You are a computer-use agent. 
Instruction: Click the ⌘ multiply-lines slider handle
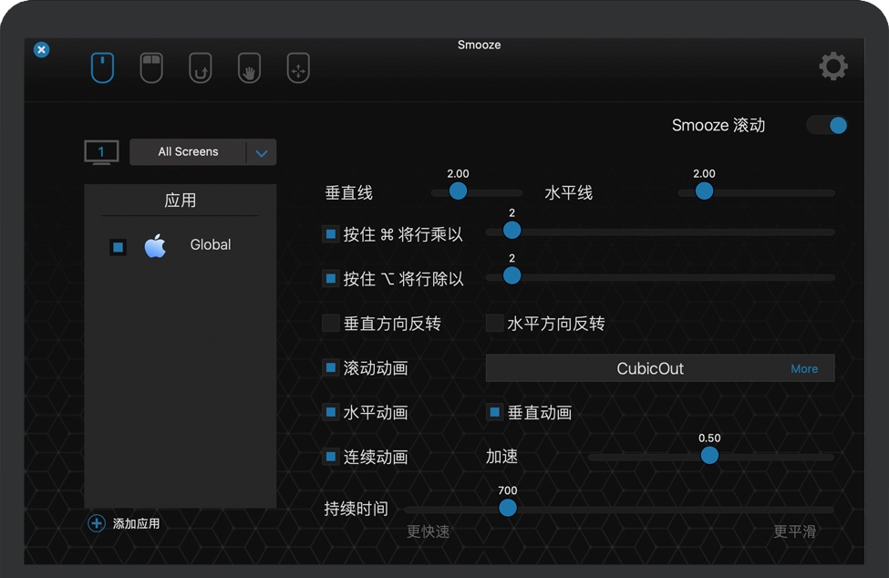tap(512, 231)
